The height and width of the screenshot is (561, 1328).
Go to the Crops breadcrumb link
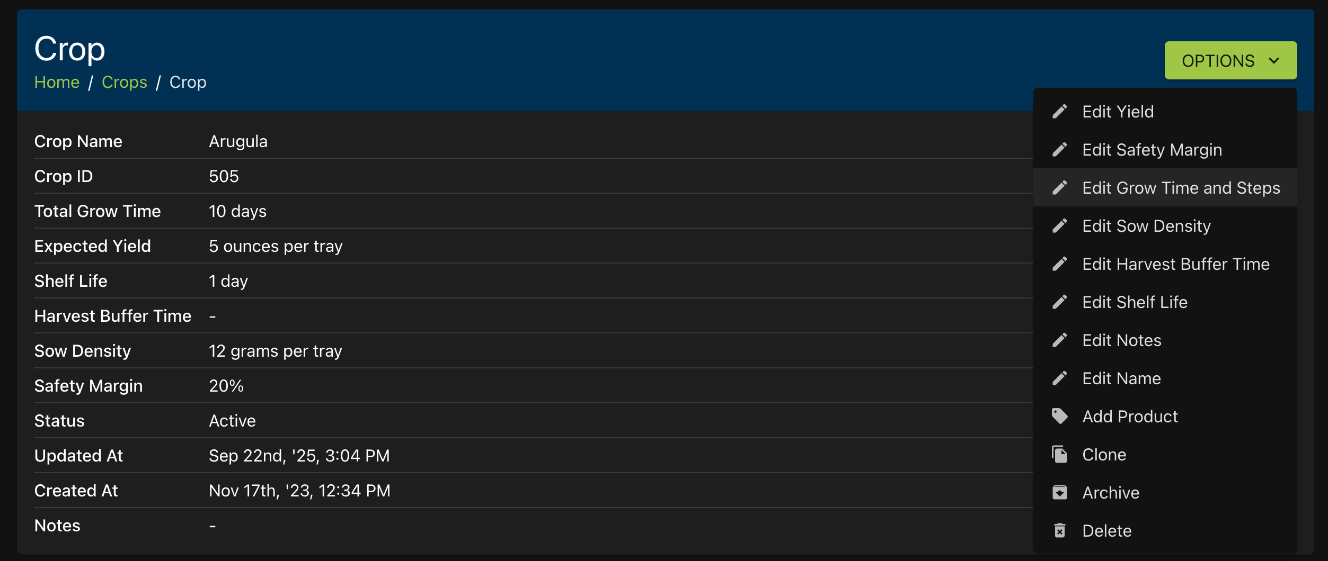point(125,83)
